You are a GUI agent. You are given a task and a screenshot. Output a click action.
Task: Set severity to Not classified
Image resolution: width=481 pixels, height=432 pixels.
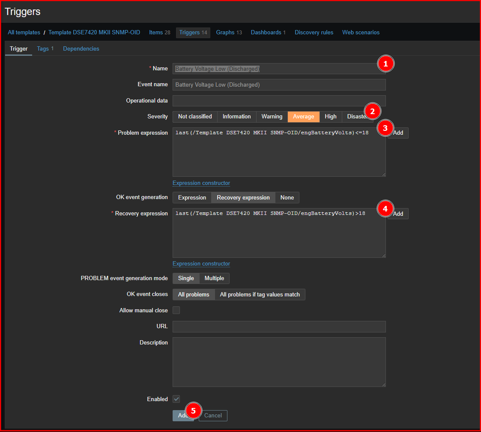point(195,116)
